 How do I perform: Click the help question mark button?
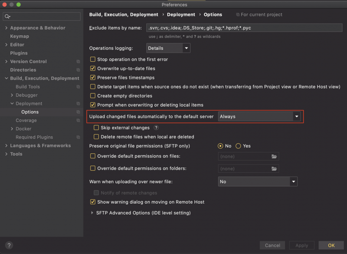tap(9, 245)
